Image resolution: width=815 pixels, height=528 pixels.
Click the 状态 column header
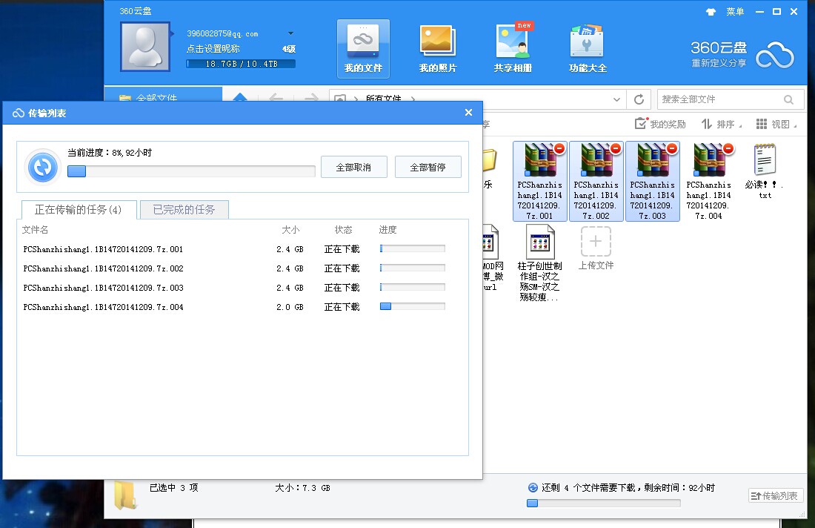(343, 229)
